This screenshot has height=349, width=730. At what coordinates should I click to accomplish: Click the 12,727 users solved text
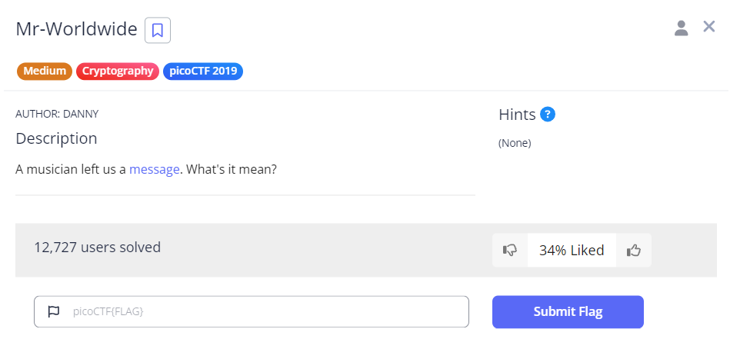[x=97, y=248]
